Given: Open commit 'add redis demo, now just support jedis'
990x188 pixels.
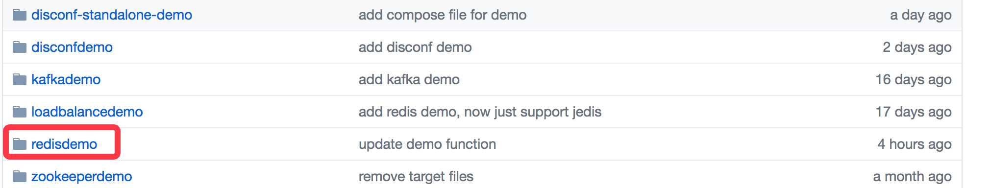Looking at the screenshot, I should point(480,112).
